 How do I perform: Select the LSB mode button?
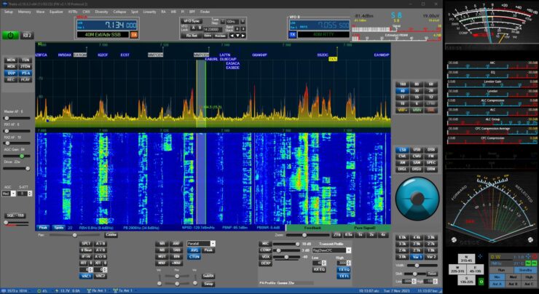[402, 150]
